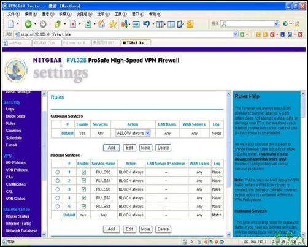Uncheck Enable checkbox for RULES4
The image size is (308, 247).
83,181
